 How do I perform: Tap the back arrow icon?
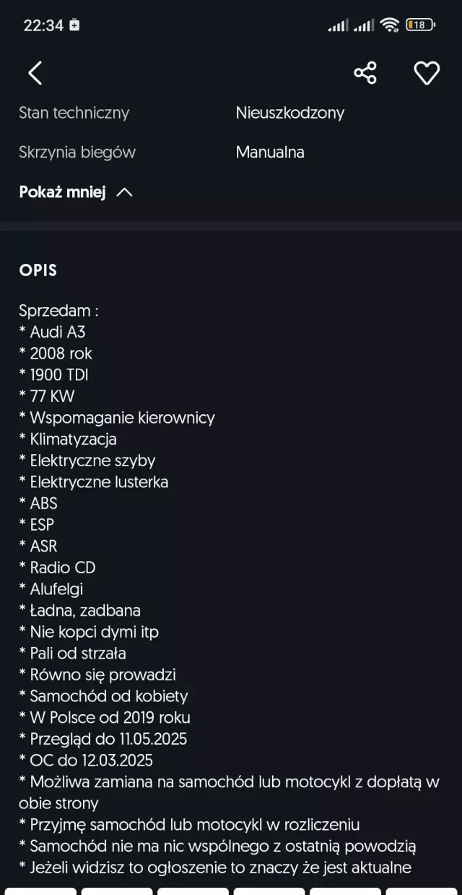click(35, 73)
